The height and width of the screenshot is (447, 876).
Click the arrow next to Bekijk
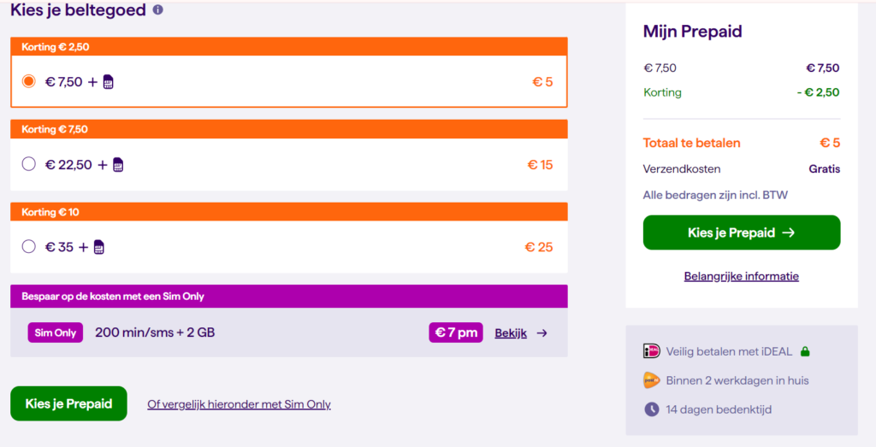542,333
